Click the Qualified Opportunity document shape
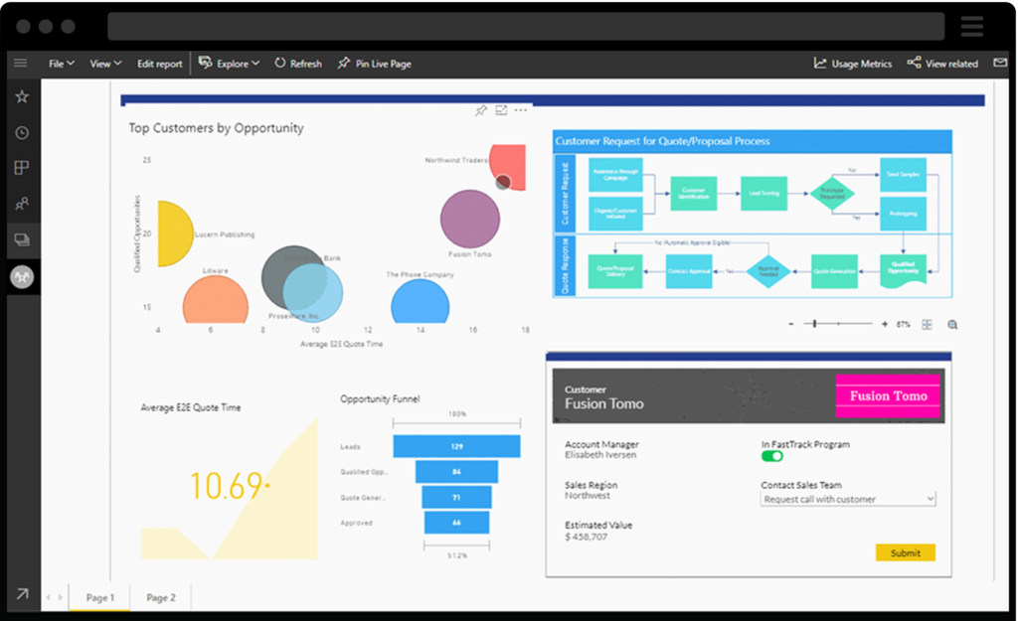The image size is (1018, 621). click(x=903, y=270)
